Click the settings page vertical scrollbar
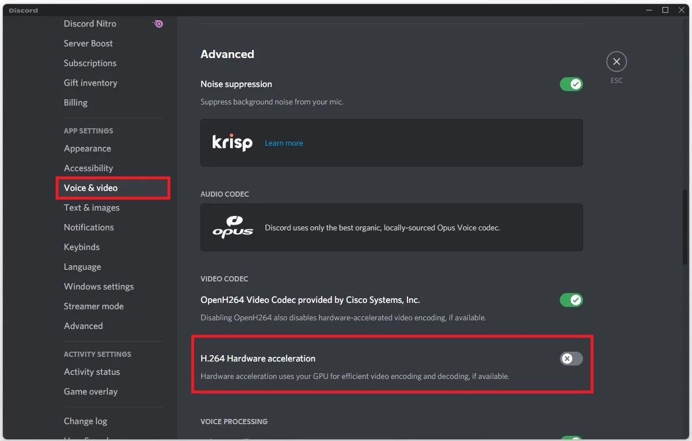Viewport: 692px width, 441px height. click(684, 227)
